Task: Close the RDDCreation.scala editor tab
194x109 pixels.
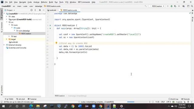Action: click(79, 10)
